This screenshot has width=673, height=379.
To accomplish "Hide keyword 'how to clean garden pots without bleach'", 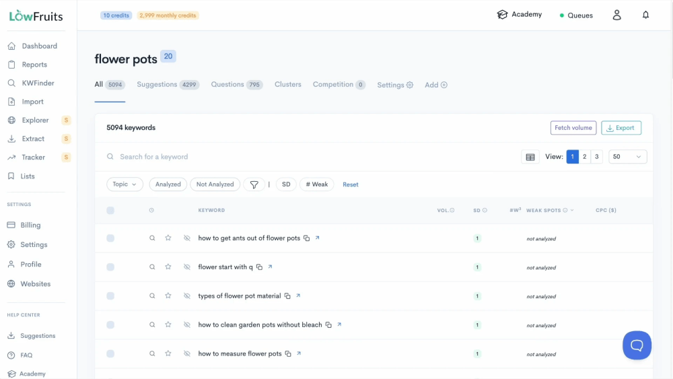I will [186, 325].
